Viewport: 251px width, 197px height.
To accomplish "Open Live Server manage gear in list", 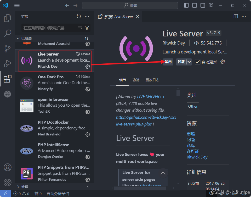I will point(88,67).
